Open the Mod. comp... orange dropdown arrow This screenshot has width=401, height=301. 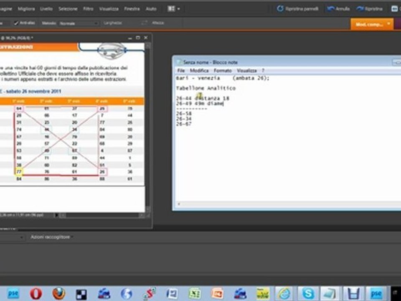tap(389, 24)
